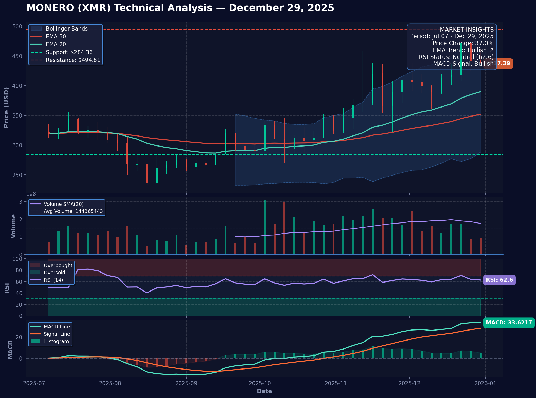Click the Volume SMA(20) legend entry
Screen dimensions: 536x398
pyautogui.click(x=63, y=204)
